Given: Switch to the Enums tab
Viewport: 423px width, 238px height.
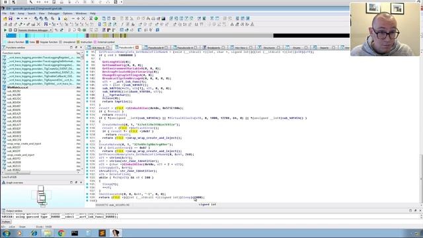Looking at the screenshot, I should (x=297, y=48).
